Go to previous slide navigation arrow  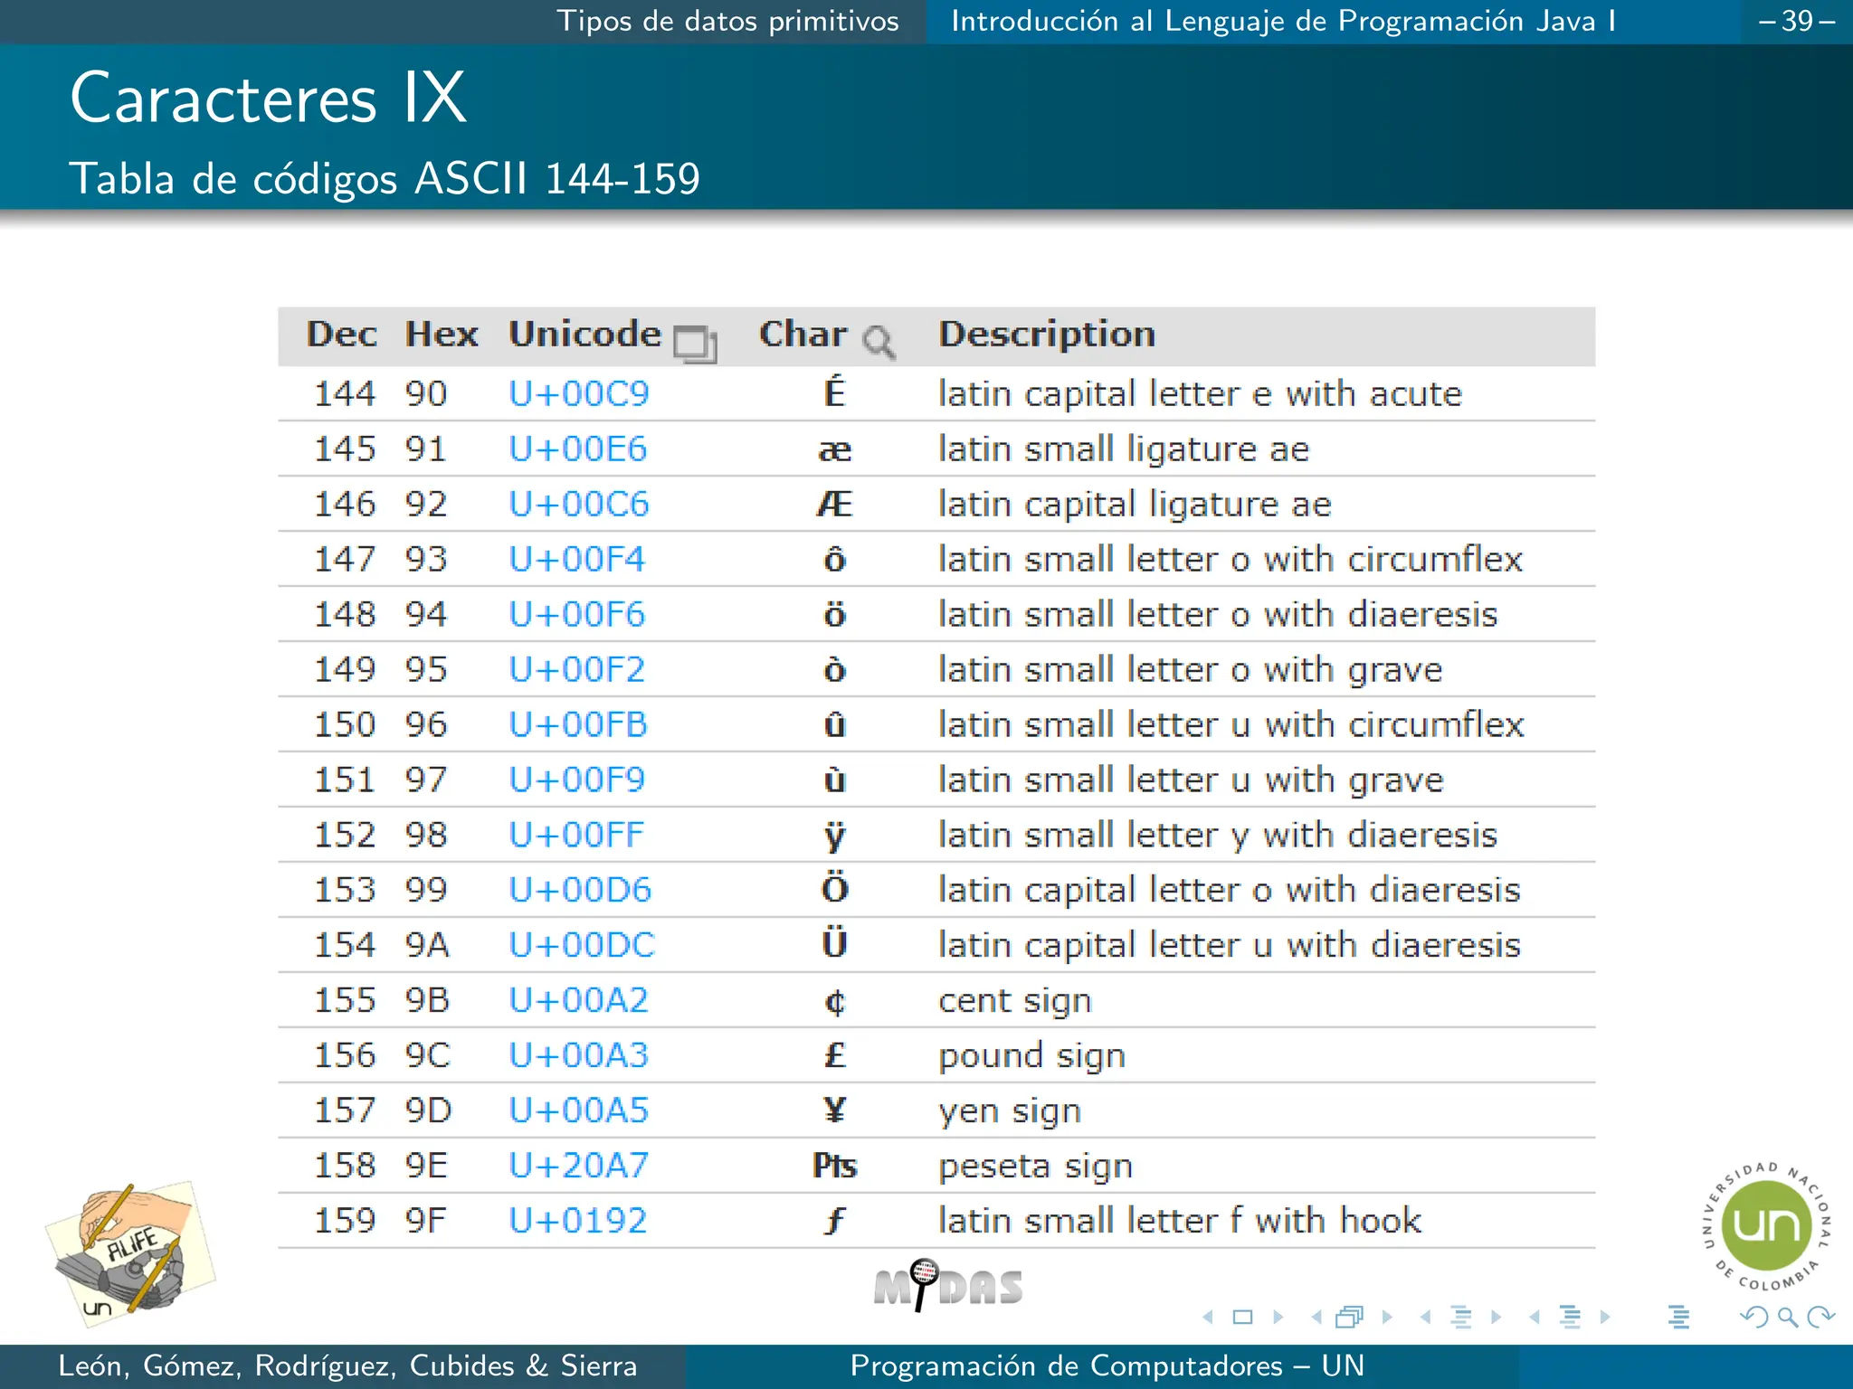click(1208, 1317)
